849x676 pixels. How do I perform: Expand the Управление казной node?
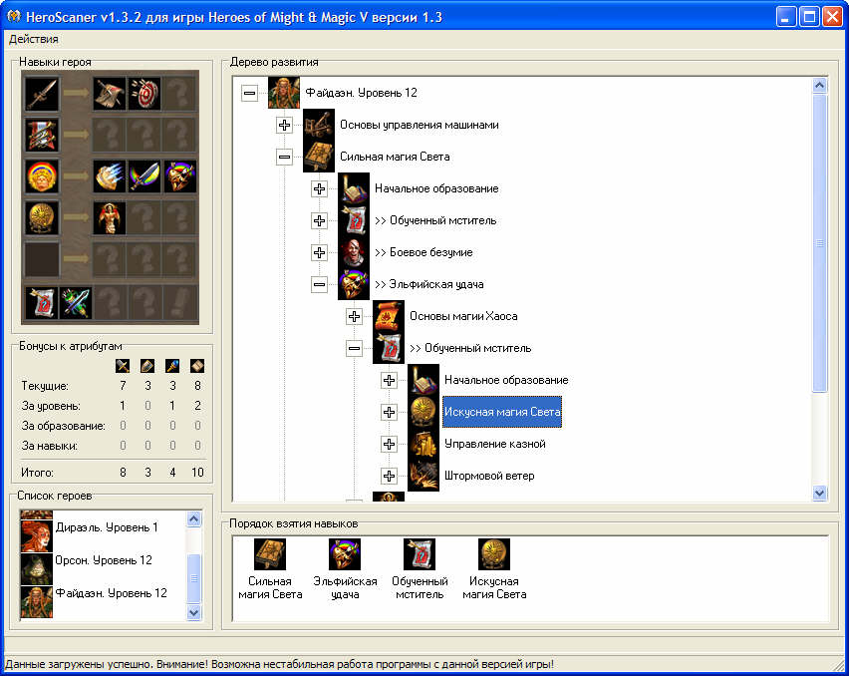pyautogui.click(x=389, y=444)
